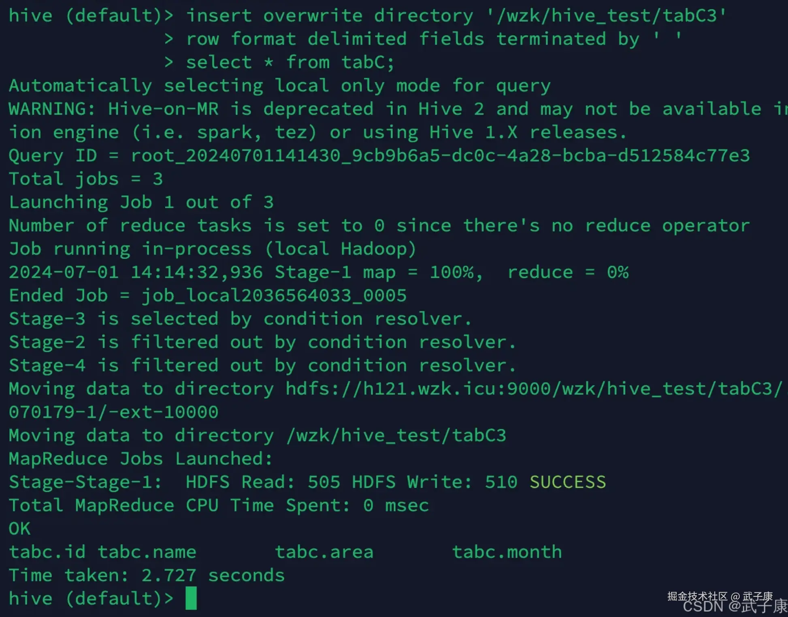Click the SUCCESS status text
Image resolution: width=788 pixels, height=617 pixels.
tap(567, 482)
